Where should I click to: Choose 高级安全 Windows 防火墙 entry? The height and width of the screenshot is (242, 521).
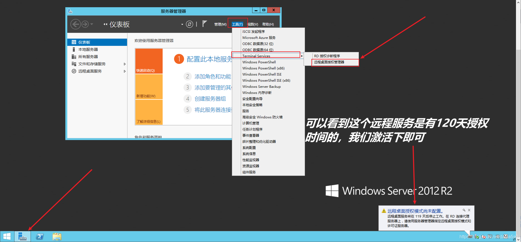tap(269, 117)
